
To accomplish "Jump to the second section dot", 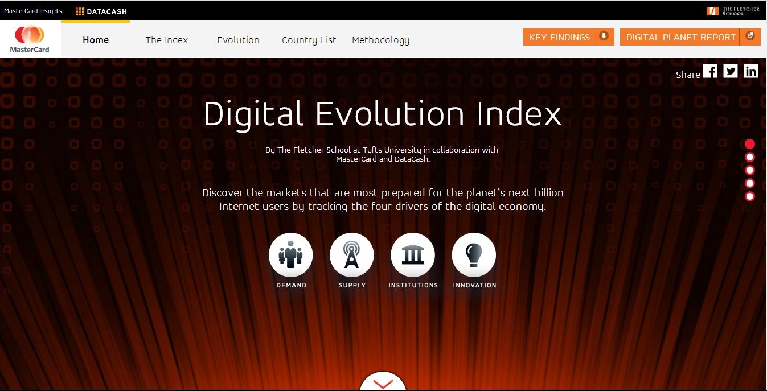I will [x=750, y=157].
